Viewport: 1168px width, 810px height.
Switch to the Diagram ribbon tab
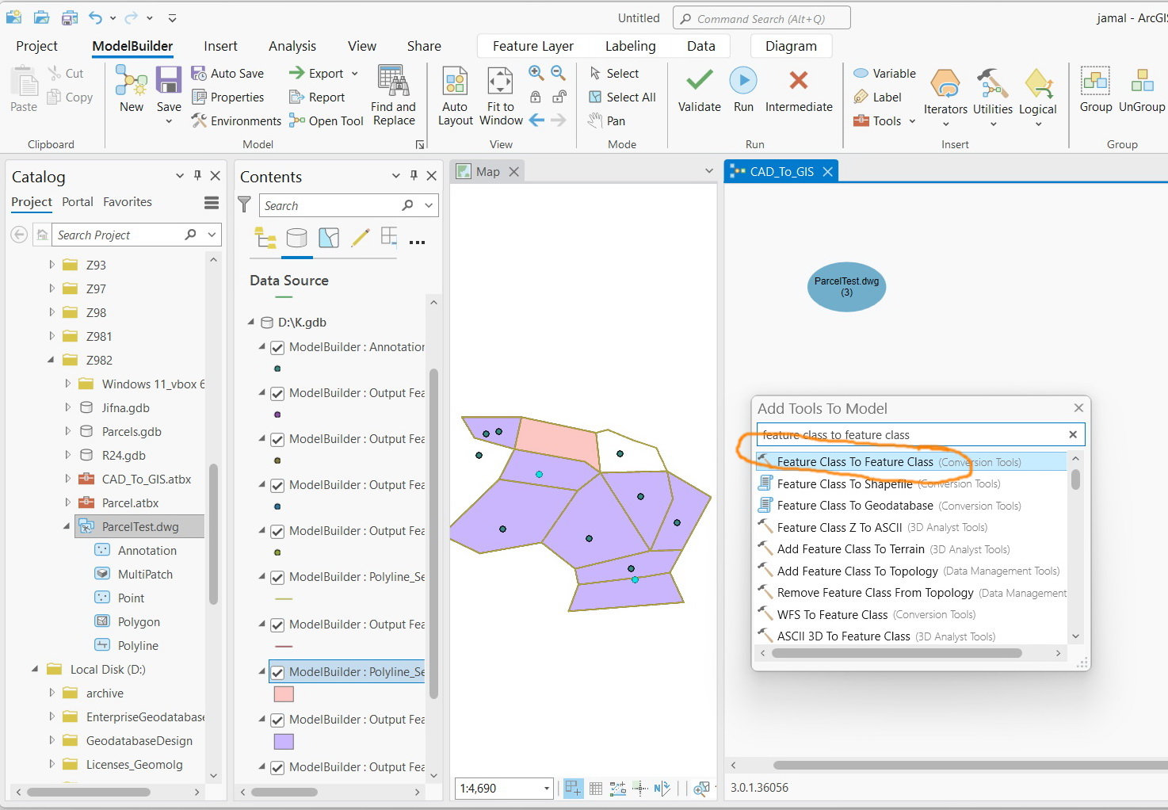(790, 45)
